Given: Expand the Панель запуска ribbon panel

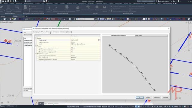Looking at the screenshot, I should (128, 14).
